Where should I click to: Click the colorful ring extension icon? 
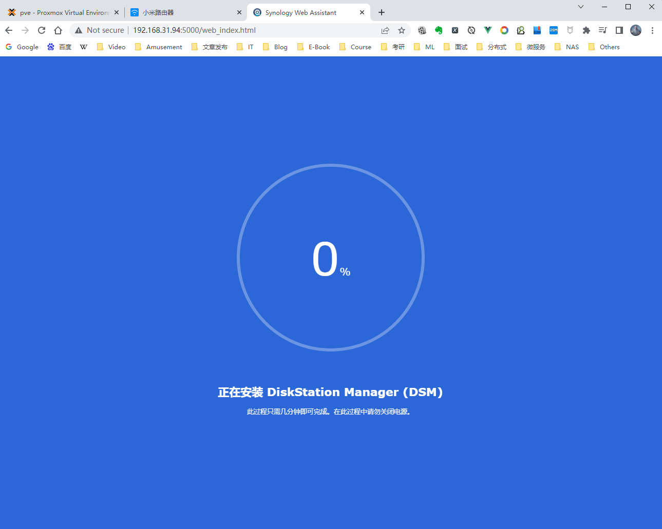point(504,30)
